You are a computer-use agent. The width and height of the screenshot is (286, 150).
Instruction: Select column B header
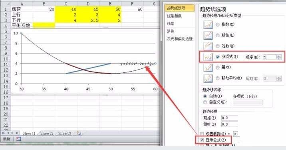(44, 4)
